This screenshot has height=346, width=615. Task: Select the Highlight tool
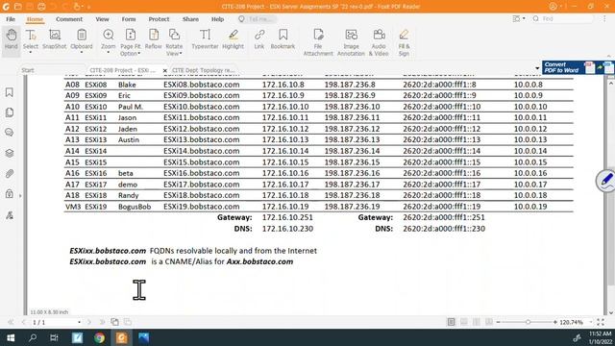(233, 38)
